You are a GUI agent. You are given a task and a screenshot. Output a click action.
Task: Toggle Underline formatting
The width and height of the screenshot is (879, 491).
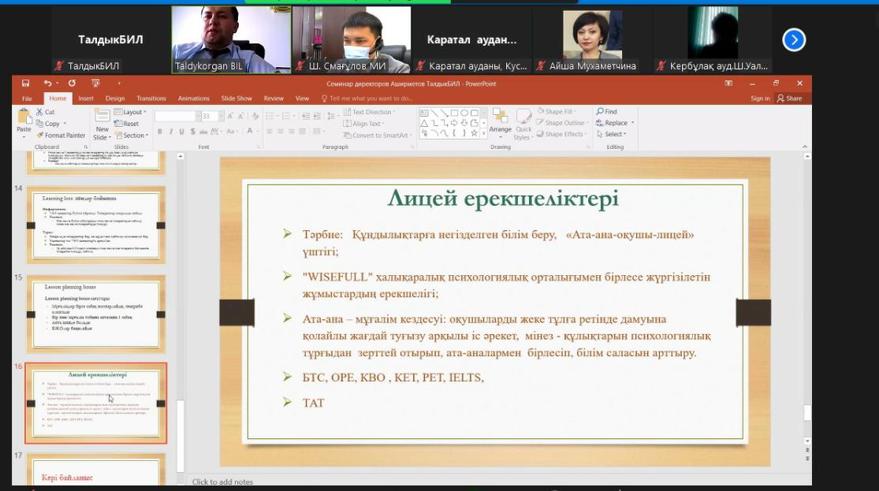coord(181,132)
